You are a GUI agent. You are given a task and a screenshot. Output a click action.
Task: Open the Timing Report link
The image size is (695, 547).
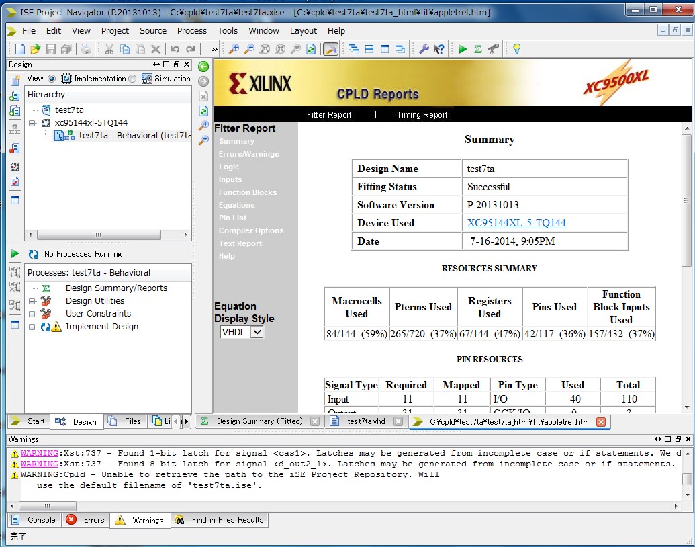click(422, 114)
